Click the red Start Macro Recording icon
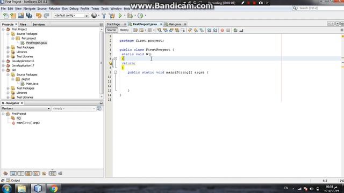Screen dimensions: 344x193 click(x=222, y=31)
